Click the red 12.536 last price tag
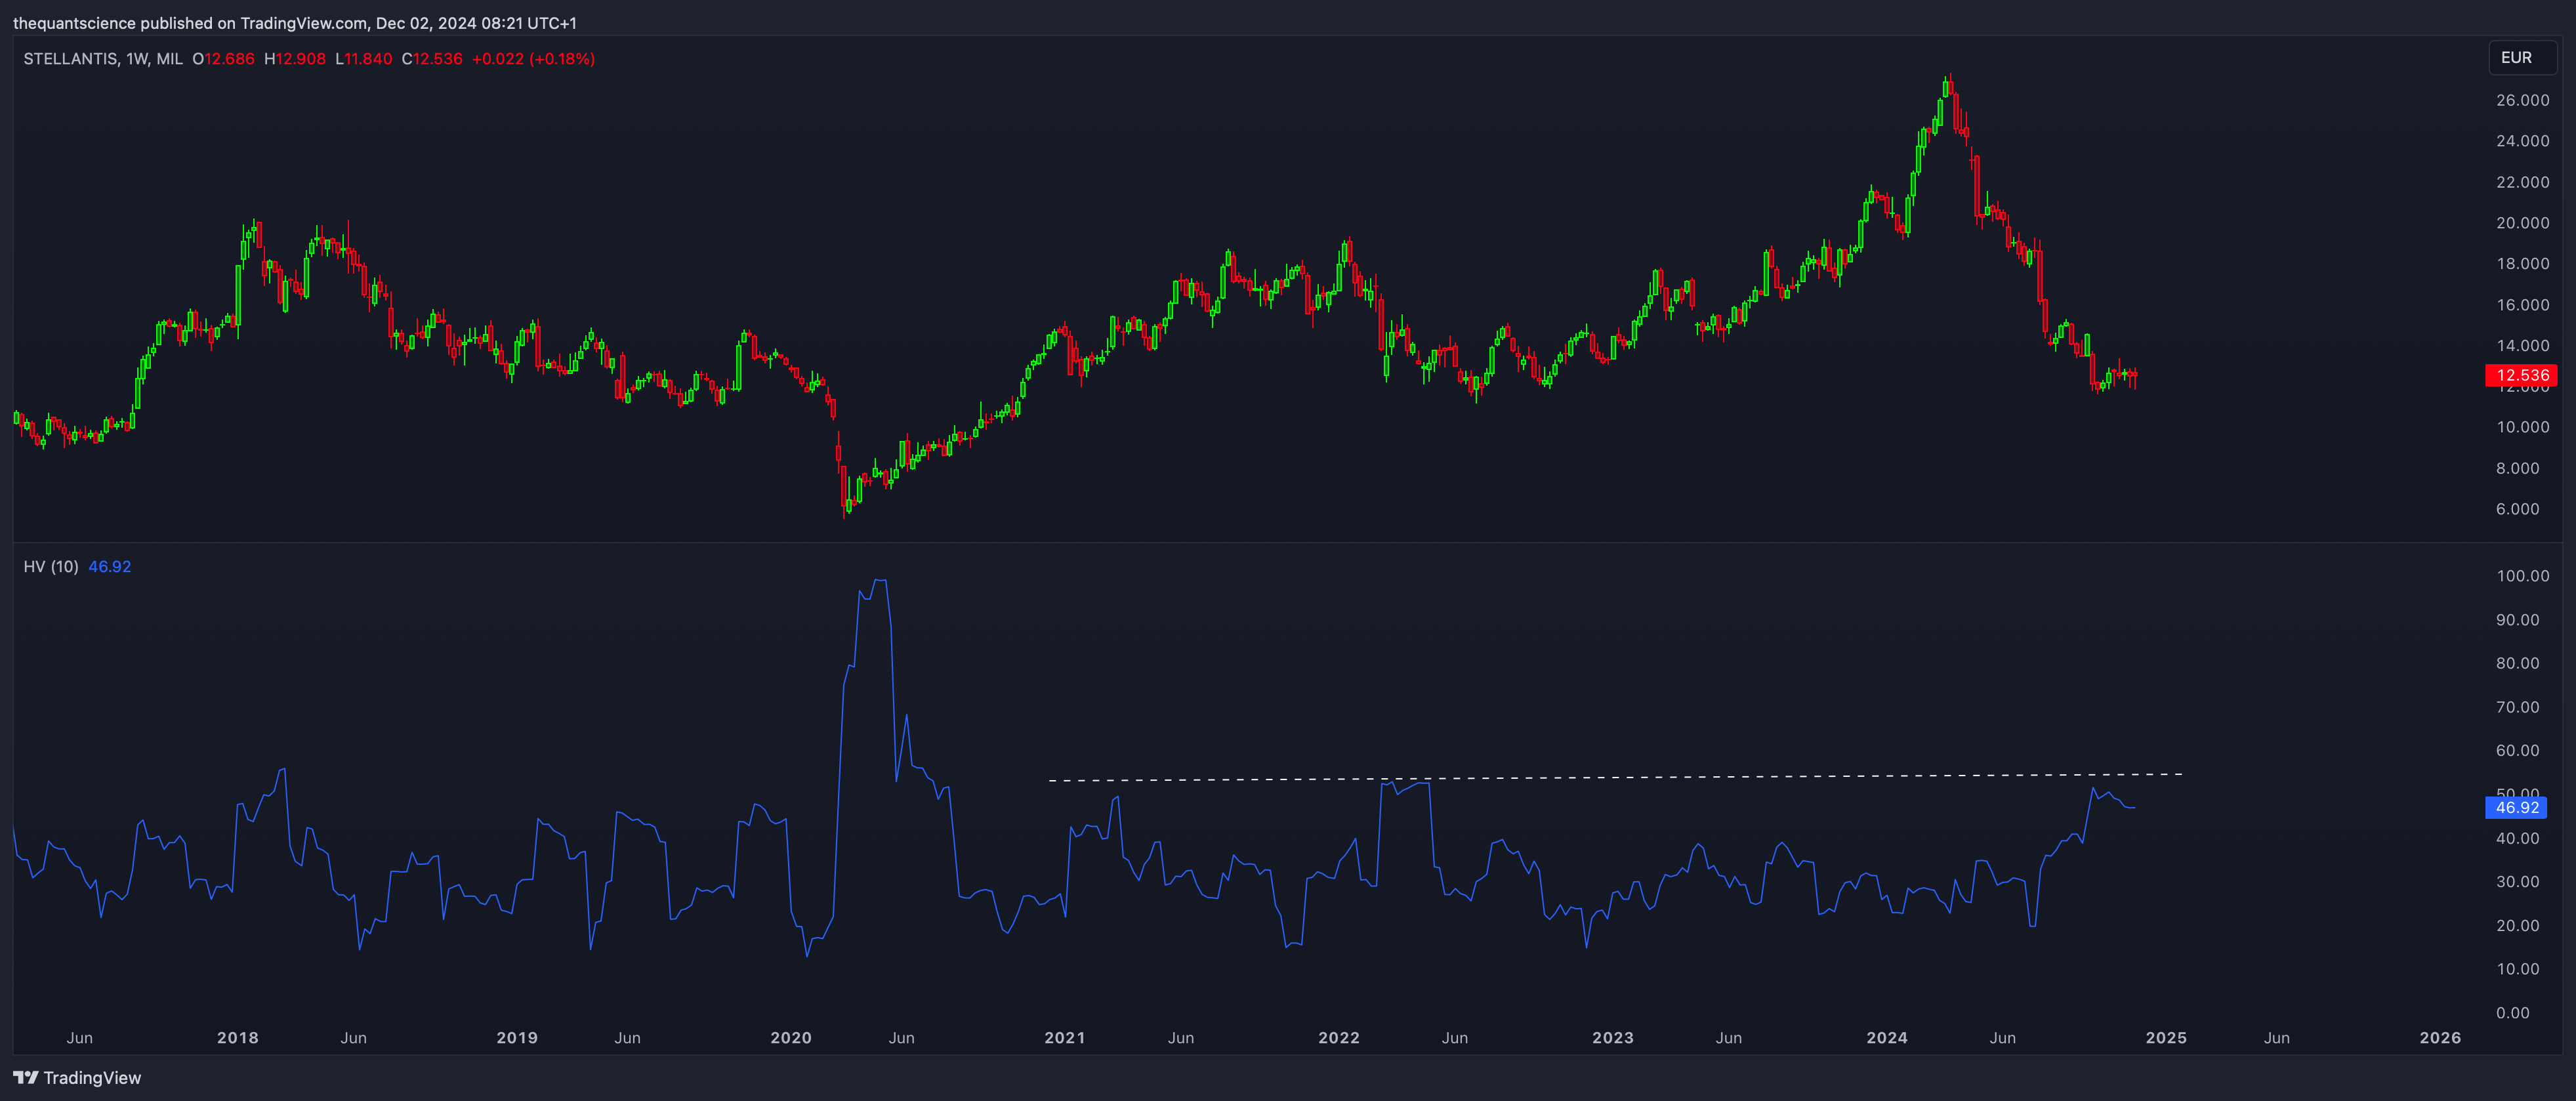 [x=2521, y=375]
